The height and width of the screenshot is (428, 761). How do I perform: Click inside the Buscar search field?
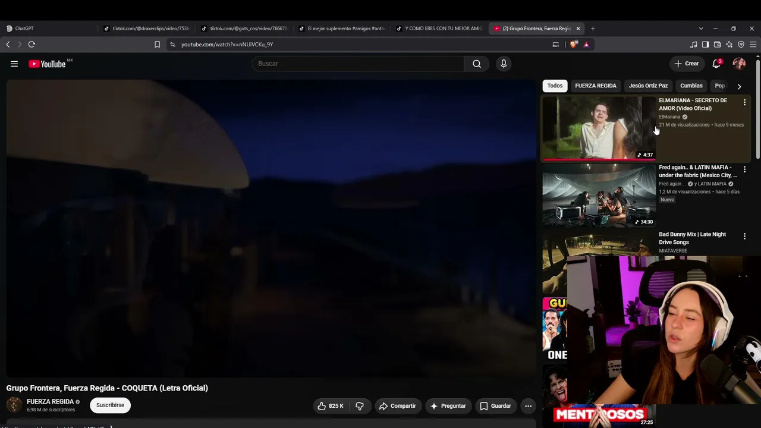[358, 64]
